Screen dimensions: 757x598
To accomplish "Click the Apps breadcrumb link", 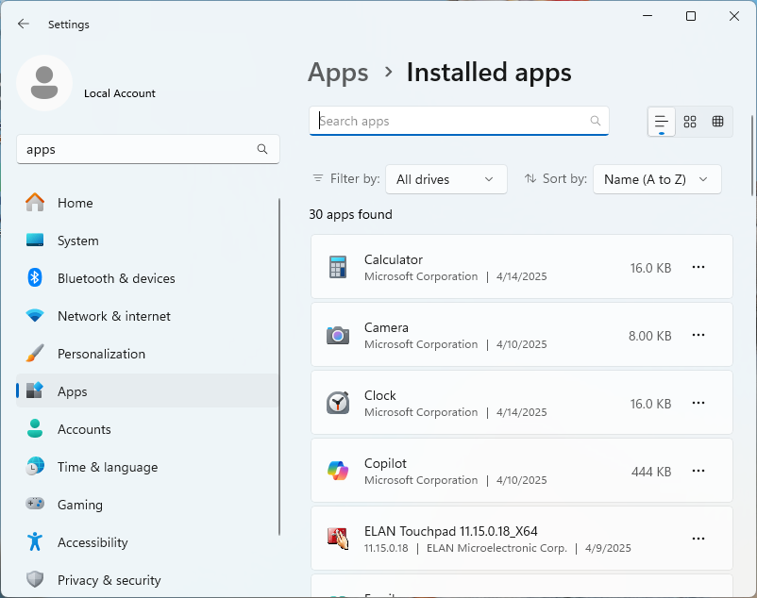I will [x=338, y=73].
